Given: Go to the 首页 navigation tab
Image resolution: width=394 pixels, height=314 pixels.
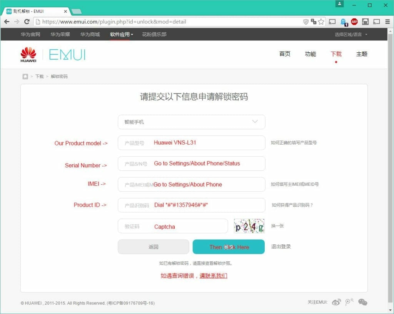Looking at the screenshot, I should click(285, 54).
